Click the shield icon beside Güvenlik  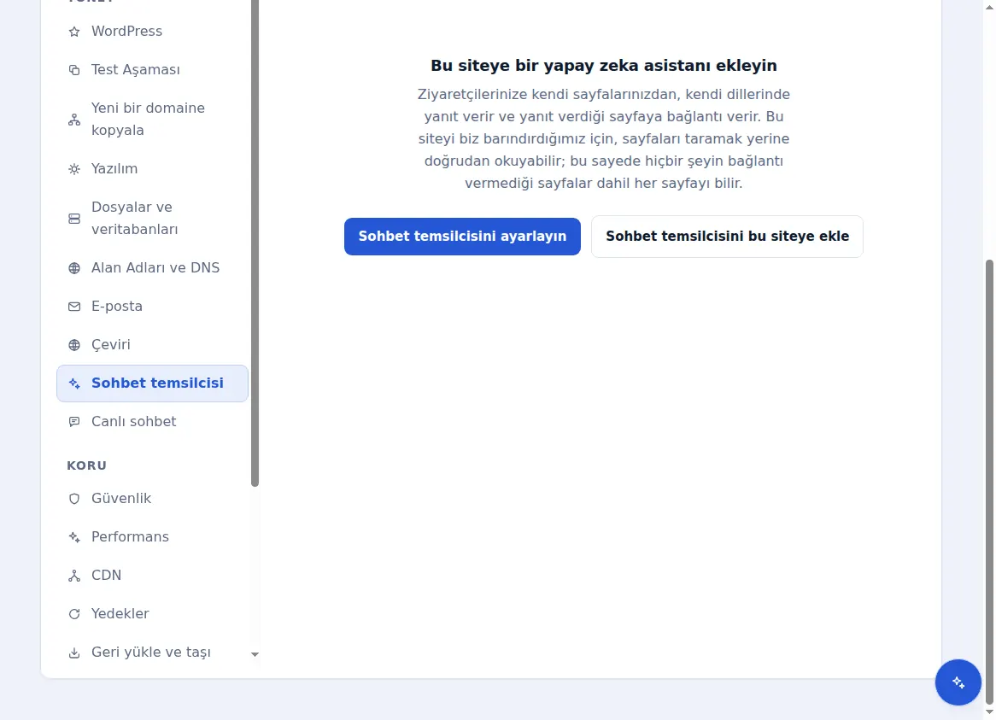point(74,499)
